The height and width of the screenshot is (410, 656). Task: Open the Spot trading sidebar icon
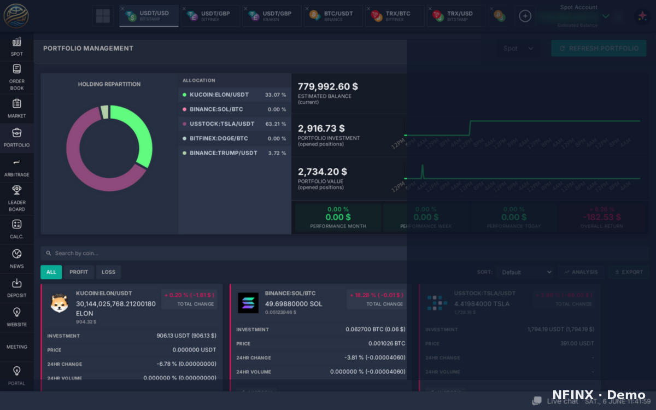[x=16, y=42]
